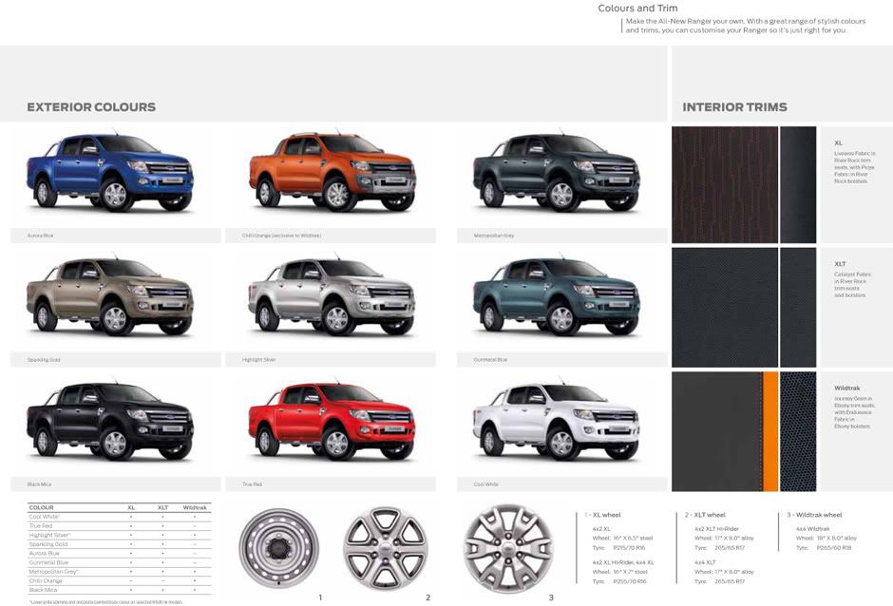Viewport: 893px width, 606px height.
Task: Click the 'Highlight Silver' row in the colour table
Action: tap(120, 536)
